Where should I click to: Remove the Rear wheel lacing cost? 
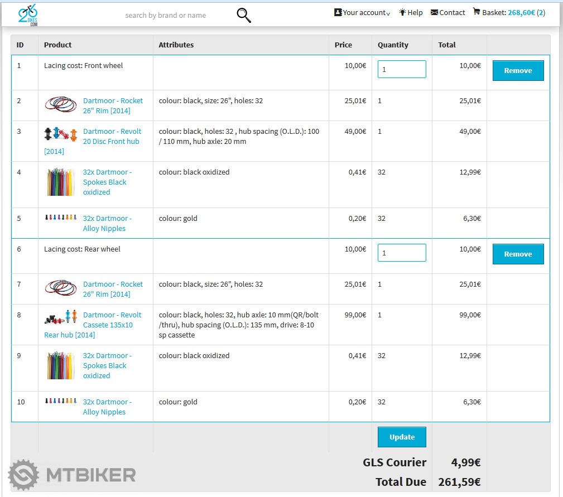(518, 254)
